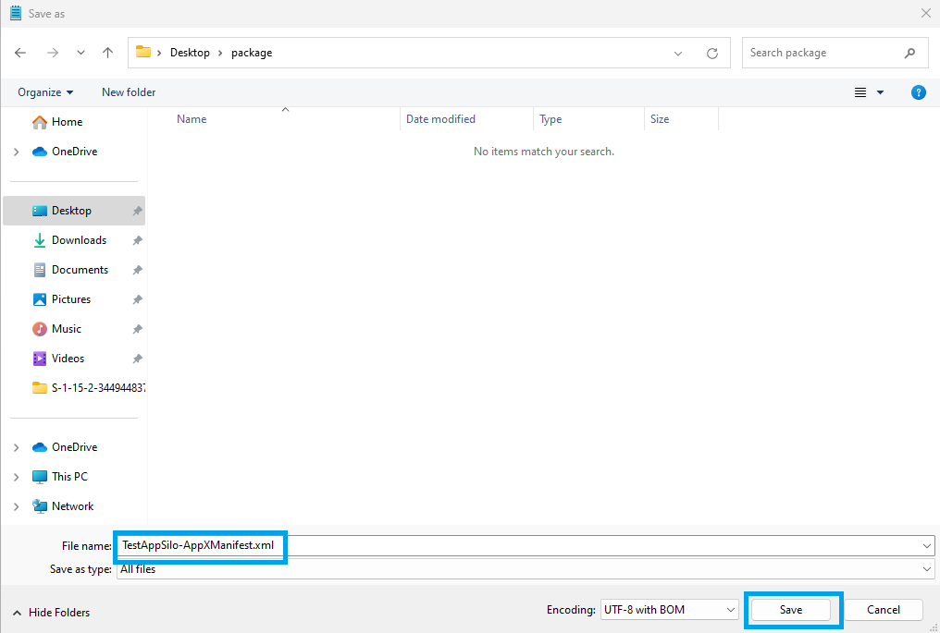Go forward with the right arrow
940x633 pixels.
pos(53,53)
